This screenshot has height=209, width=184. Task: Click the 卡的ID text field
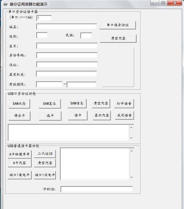pyautogui.click(x=96, y=189)
